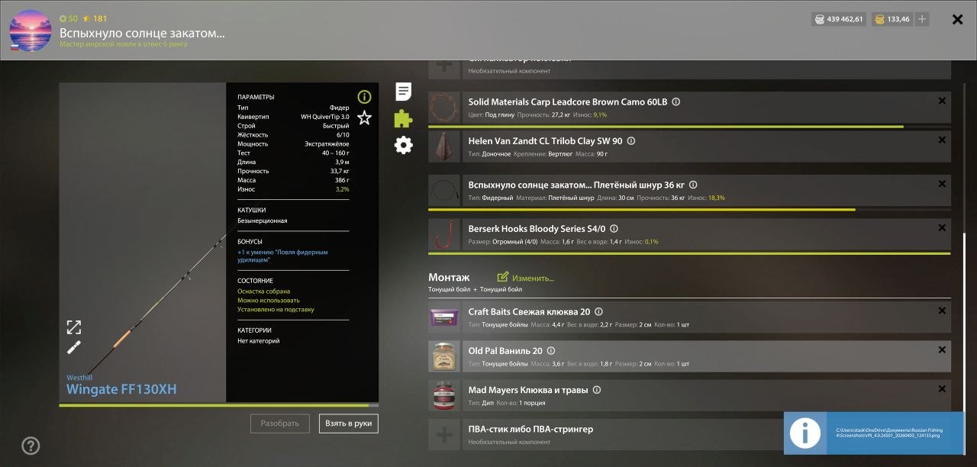
Task: Remove Helen Van Zandt CL Trilob sinker
Action: pos(942,140)
